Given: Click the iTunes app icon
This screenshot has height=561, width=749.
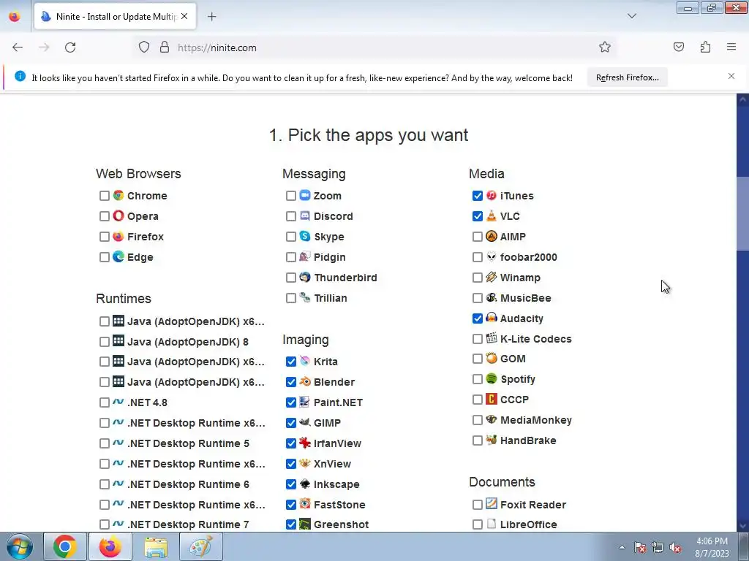Looking at the screenshot, I should (x=491, y=195).
